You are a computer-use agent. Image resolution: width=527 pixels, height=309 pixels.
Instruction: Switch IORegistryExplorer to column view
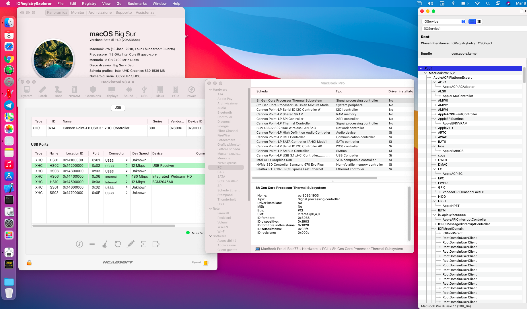point(479,21)
